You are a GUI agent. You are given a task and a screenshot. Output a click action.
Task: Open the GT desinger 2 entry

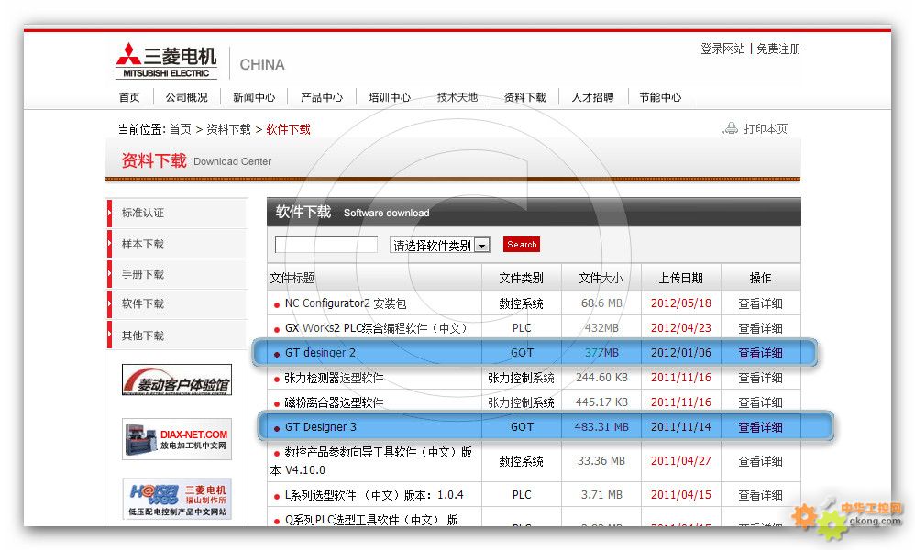[320, 353]
